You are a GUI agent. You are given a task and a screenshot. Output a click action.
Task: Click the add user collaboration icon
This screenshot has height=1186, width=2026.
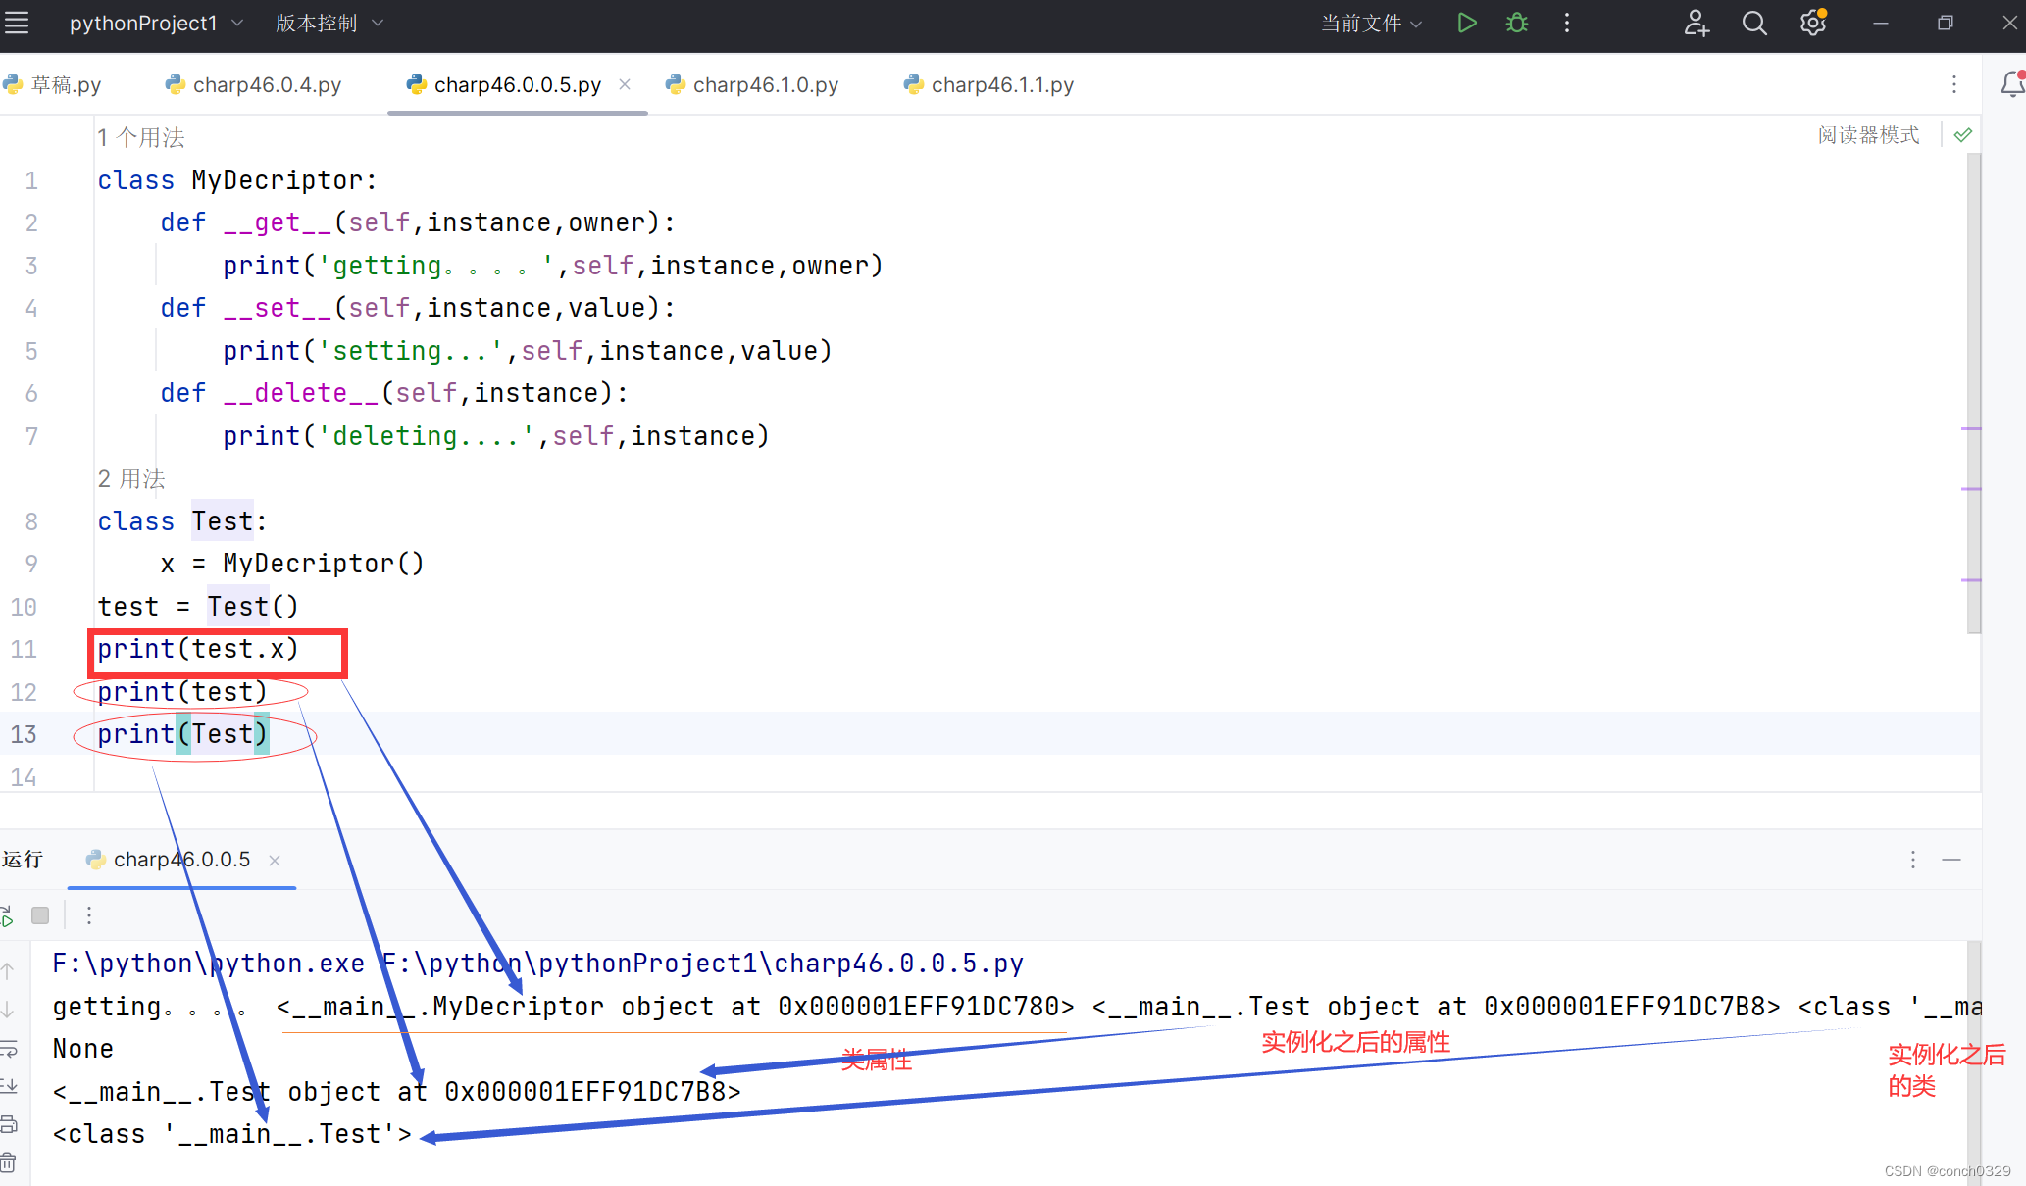click(1697, 23)
